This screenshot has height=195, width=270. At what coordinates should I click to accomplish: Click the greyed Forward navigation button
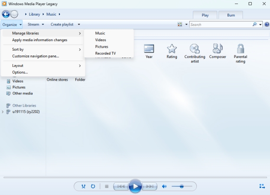(14, 14)
